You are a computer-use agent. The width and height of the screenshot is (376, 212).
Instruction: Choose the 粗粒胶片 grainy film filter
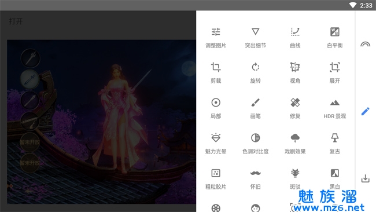tap(216, 179)
